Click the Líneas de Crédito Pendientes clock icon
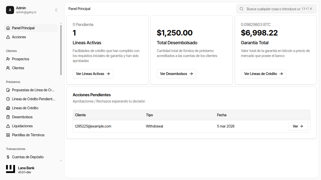 click(8, 99)
